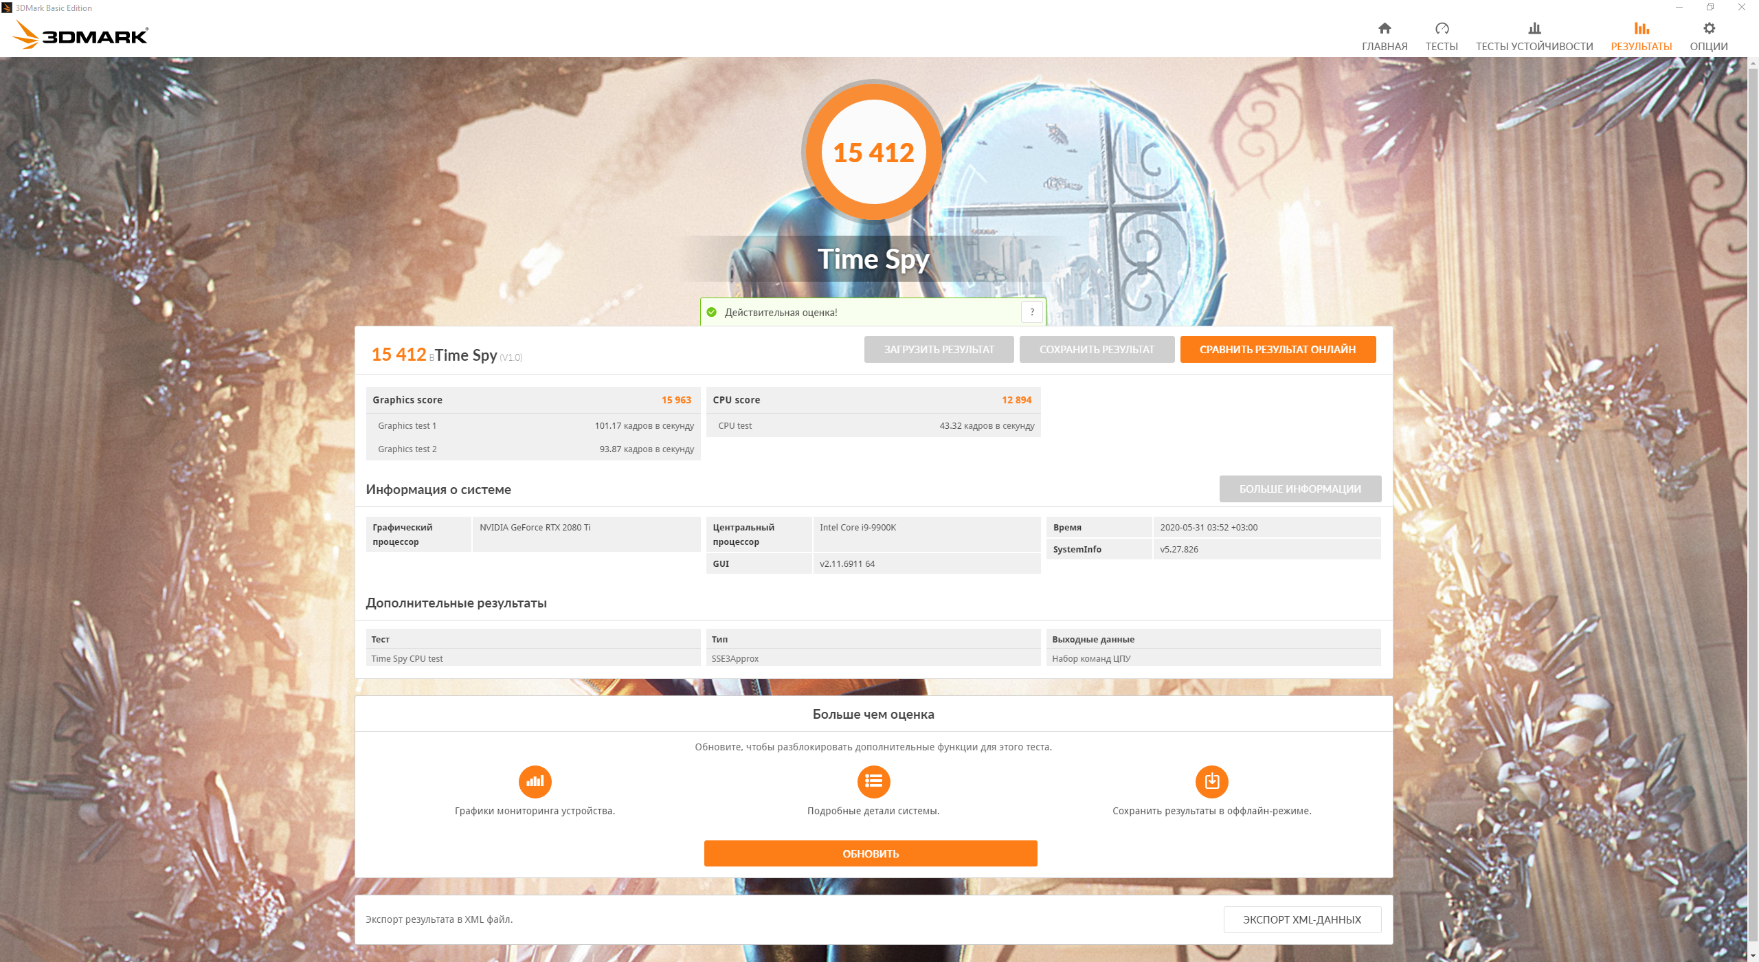
Task: Click the 15 412 score circle
Action: [x=873, y=153]
